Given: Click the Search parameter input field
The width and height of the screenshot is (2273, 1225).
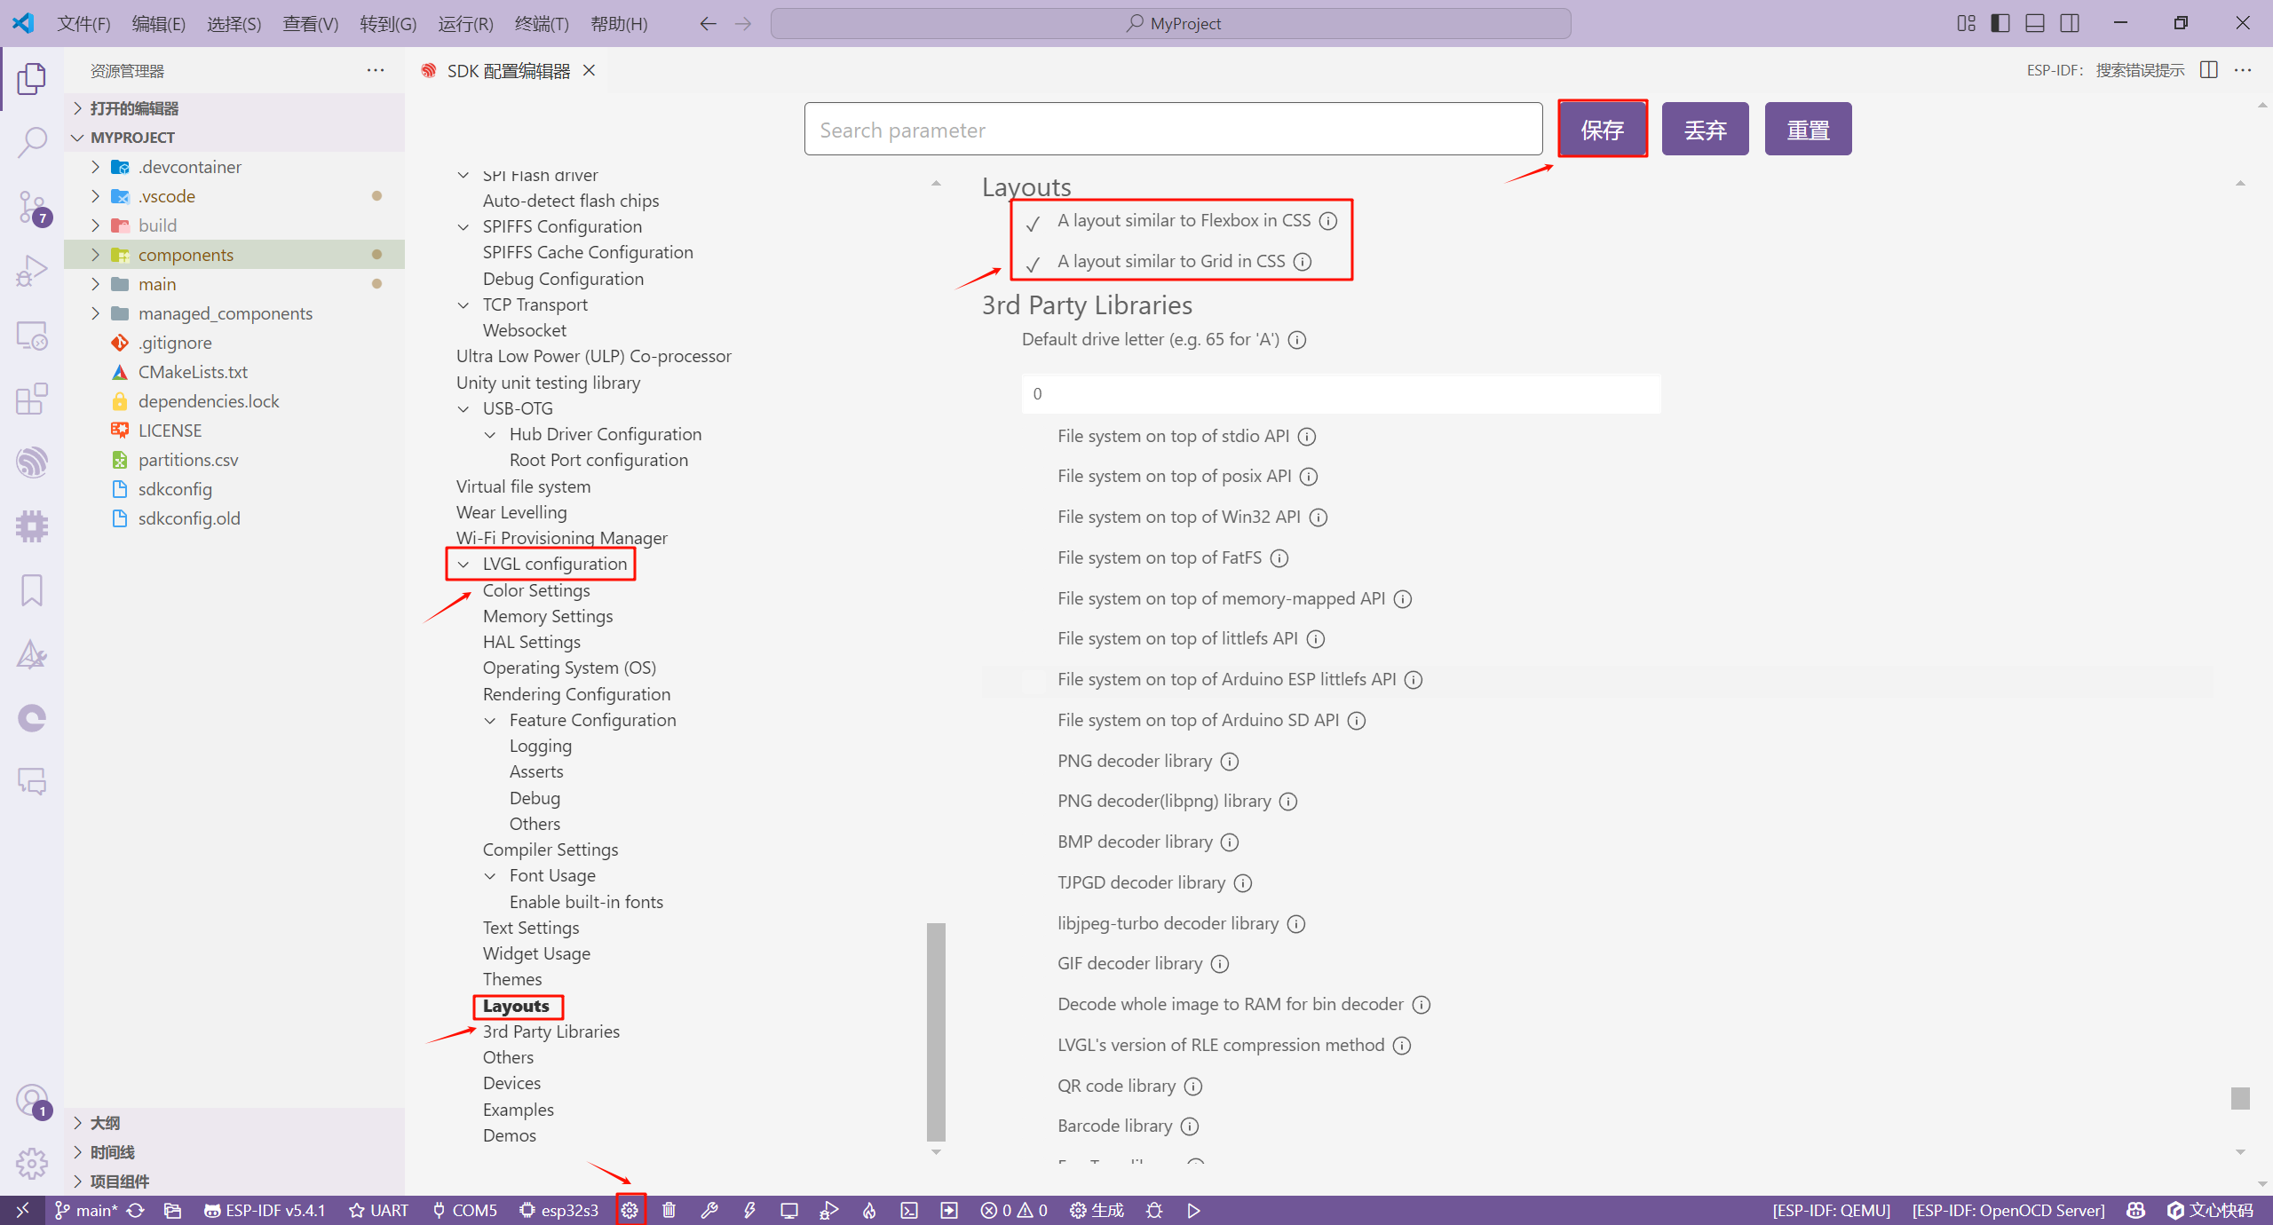Looking at the screenshot, I should pyautogui.click(x=1172, y=130).
